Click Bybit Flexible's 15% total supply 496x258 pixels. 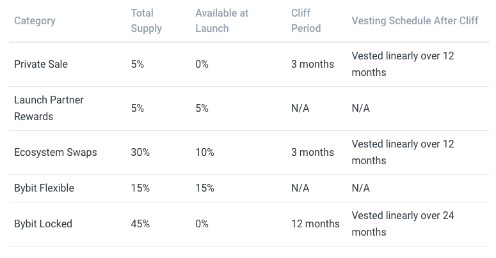pyautogui.click(x=140, y=188)
